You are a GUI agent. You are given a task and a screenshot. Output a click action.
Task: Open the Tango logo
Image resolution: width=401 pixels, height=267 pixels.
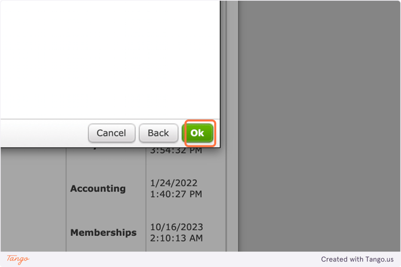click(18, 259)
